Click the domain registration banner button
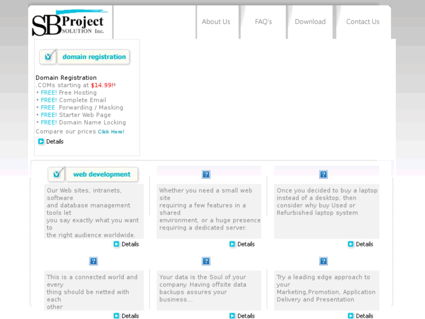The height and width of the screenshot is (319, 425). click(94, 57)
